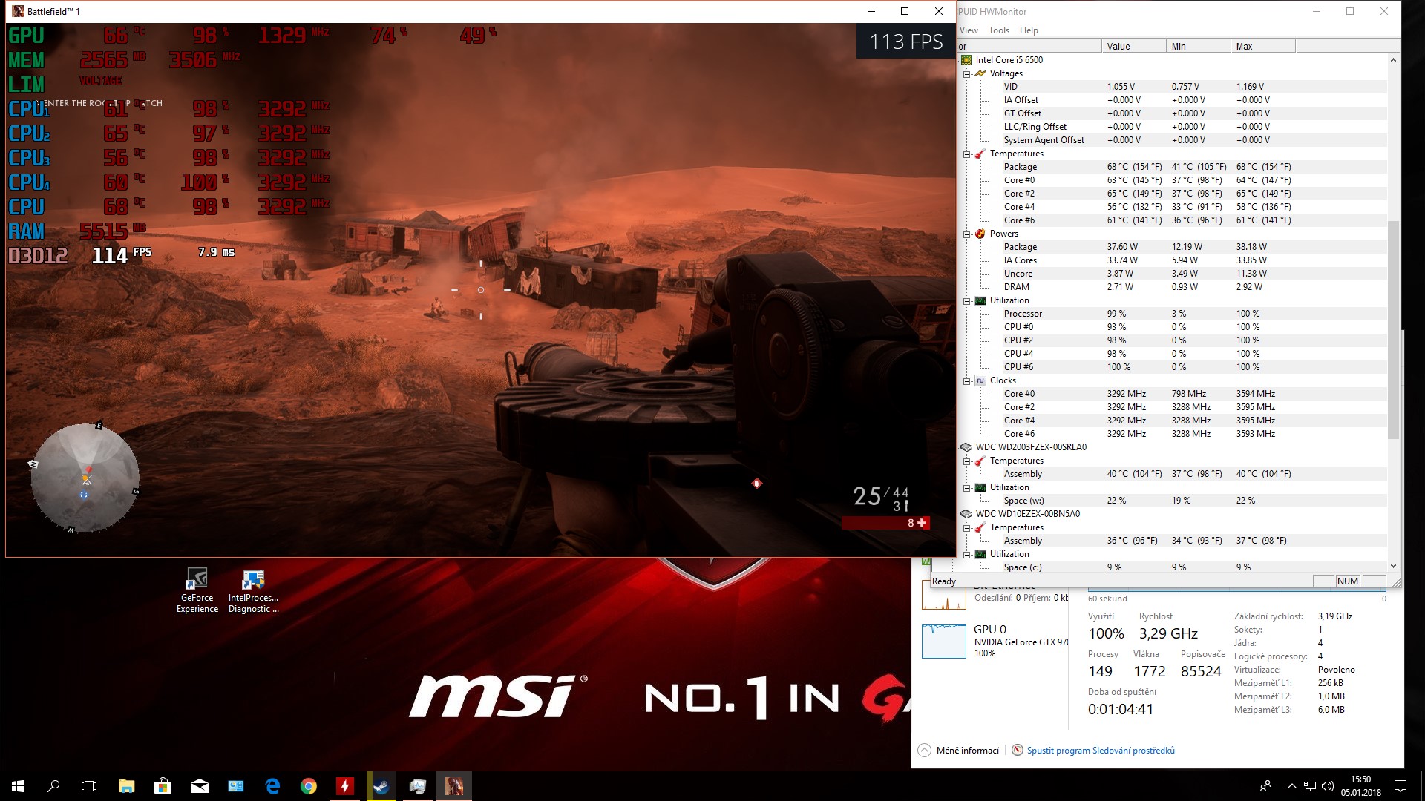Collapse the CPU Utilization node
Viewport: 1425px width, 801px height.
(967, 301)
